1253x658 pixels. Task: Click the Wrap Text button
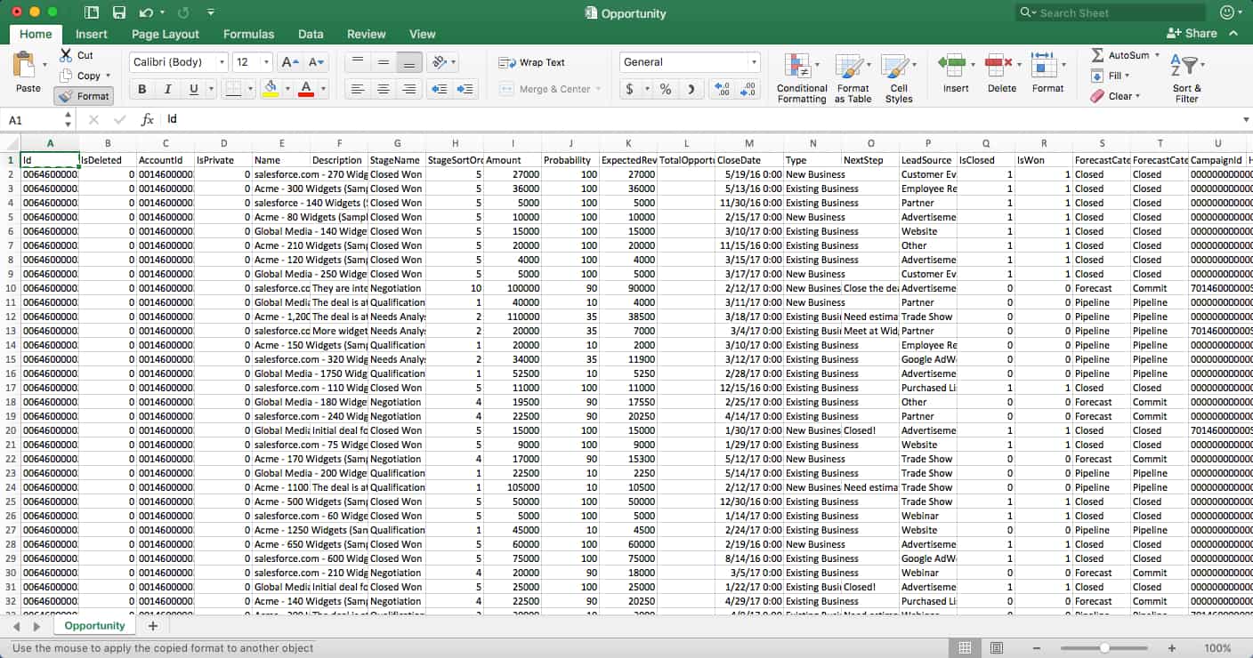(532, 62)
